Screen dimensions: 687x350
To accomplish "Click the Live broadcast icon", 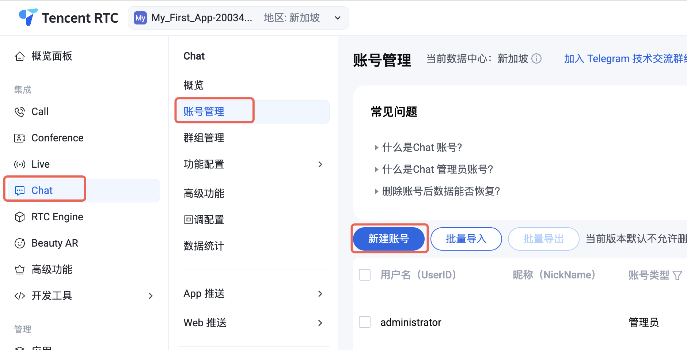I will click(20, 164).
